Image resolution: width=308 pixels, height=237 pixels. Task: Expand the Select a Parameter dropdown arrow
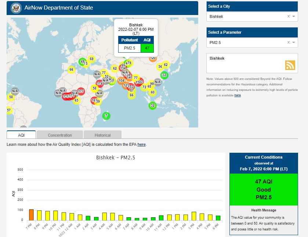click(294, 42)
